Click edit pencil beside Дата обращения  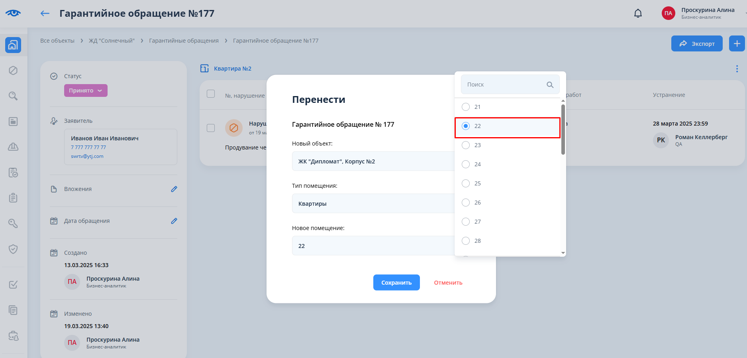(x=174, y=221)
